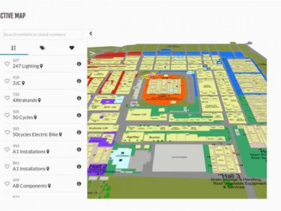This screenshot has height=211, width=281.
Task: Click location pin next to 247 Lighting
Action: [x=42, y=66]
